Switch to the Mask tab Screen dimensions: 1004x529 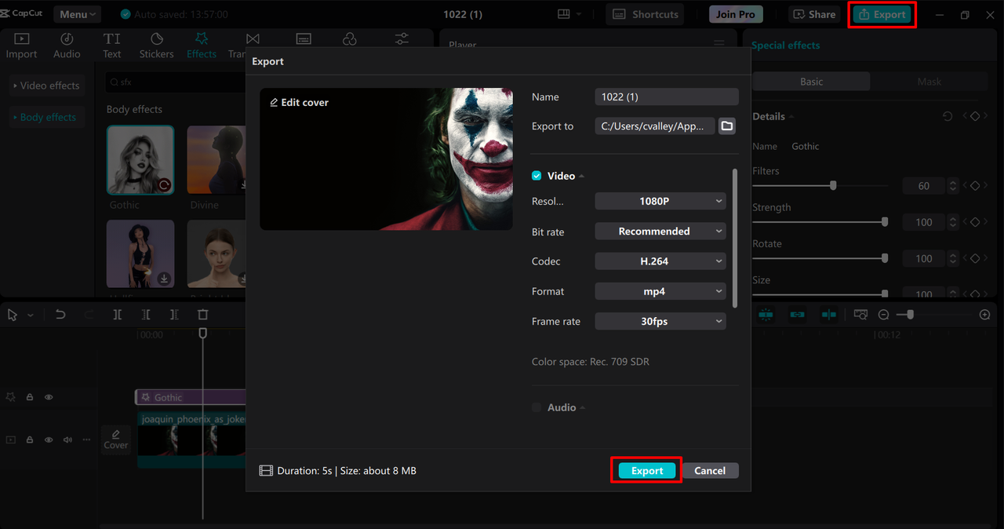929,82
